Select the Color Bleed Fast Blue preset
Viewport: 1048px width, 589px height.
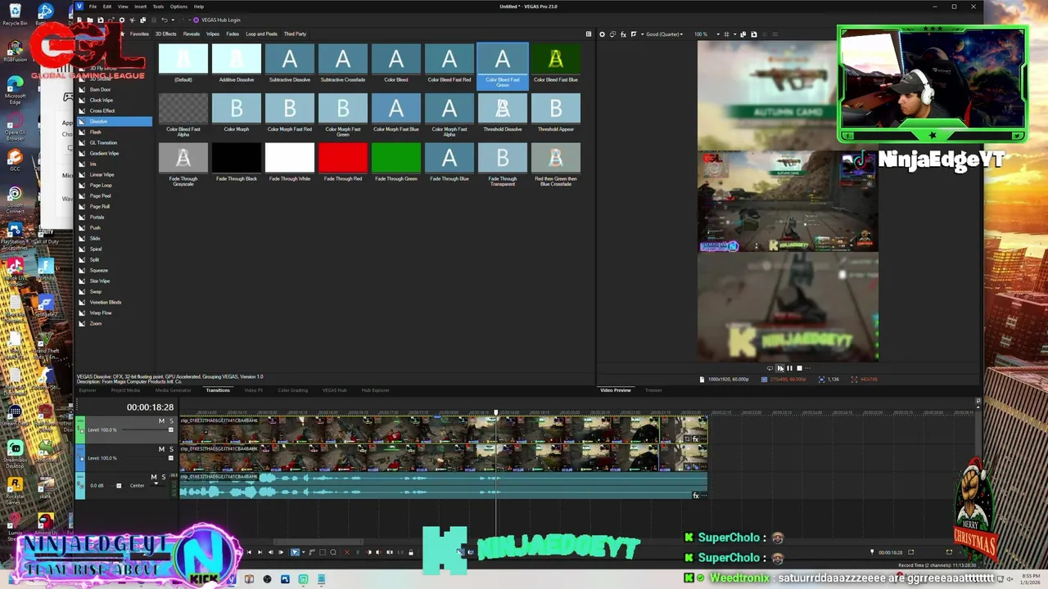coord(556,64)
